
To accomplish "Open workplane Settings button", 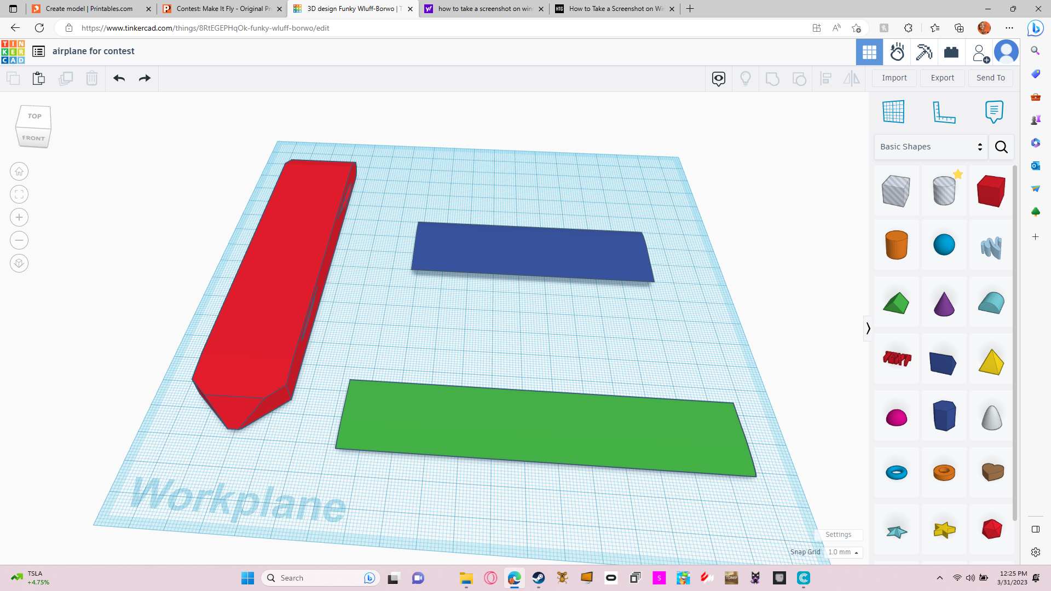I will point(838,535).
